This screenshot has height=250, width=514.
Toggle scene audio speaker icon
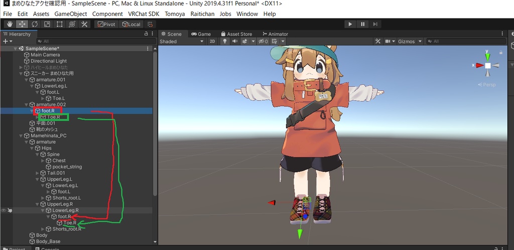(235, 41)
